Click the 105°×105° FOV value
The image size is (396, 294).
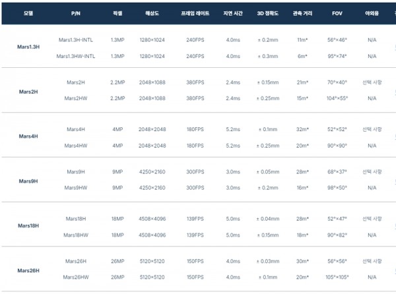click(337, 278)
